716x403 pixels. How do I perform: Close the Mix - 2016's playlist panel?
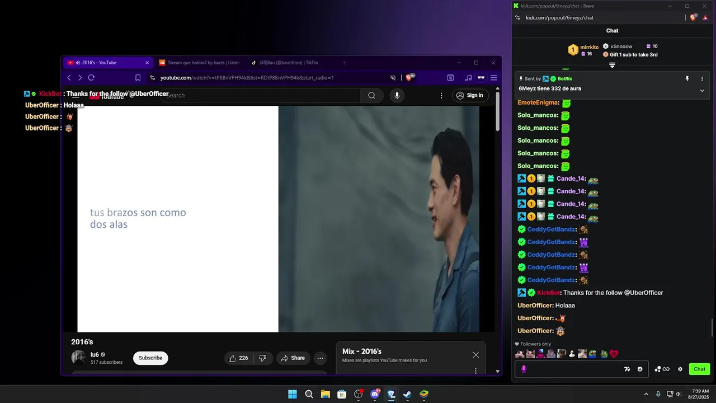pyautogui.click(x=475, y=355)
